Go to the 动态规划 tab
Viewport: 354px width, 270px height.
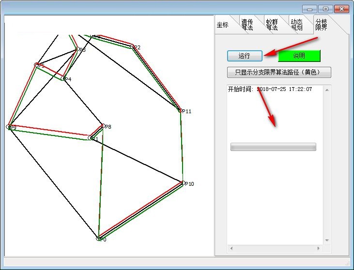(296, 25)
